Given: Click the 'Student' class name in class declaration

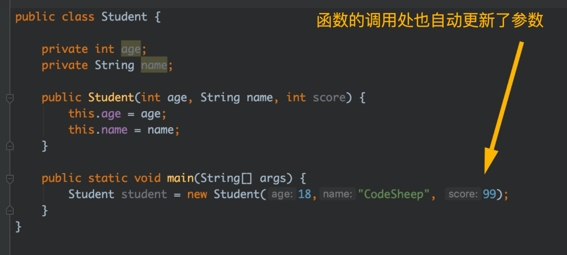Looking at the screenshot, I should [x=124, y=17].
